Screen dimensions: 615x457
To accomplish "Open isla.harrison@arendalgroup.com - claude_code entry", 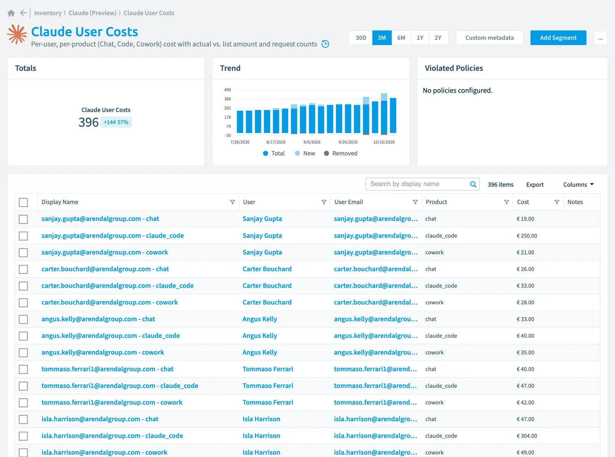I will (112, 436).
